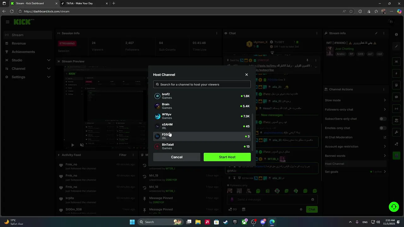Click the wrench icon in right rail

tap(396, 132)
